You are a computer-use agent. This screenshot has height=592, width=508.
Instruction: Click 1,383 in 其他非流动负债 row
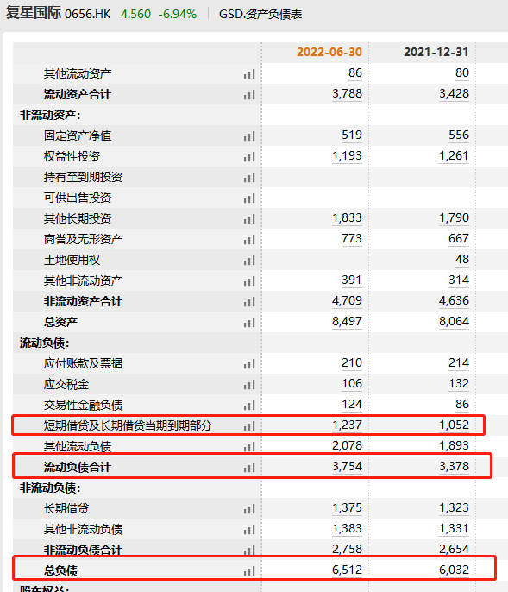click(x=347, y=529)
